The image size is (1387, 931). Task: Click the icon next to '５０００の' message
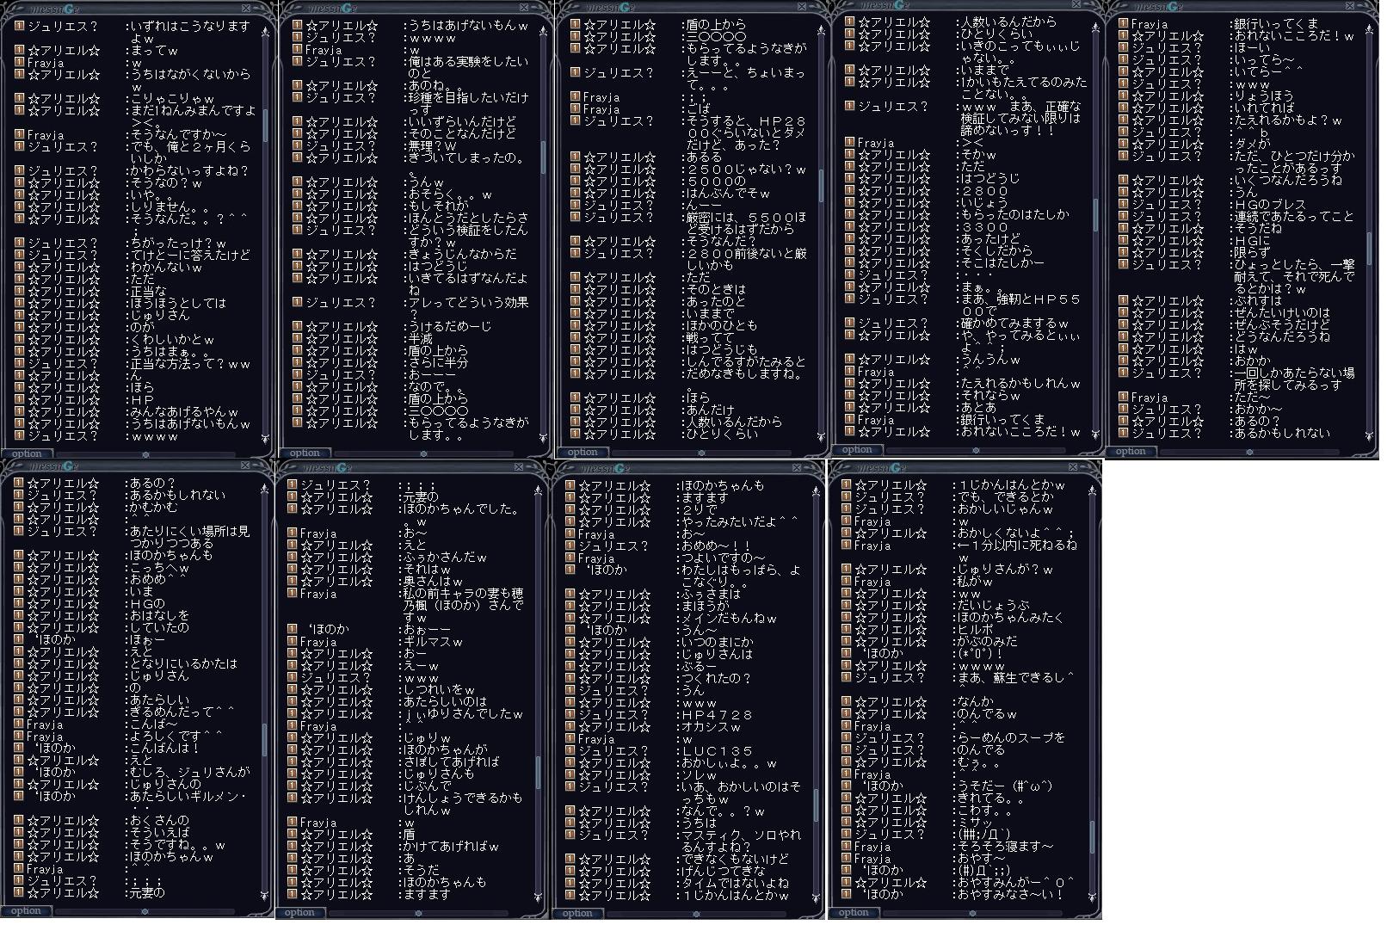(576, 181)
